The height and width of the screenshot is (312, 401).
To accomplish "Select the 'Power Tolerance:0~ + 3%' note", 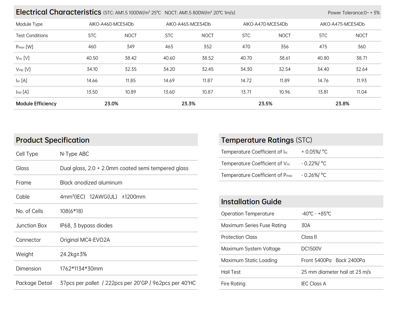I will 354,13.
